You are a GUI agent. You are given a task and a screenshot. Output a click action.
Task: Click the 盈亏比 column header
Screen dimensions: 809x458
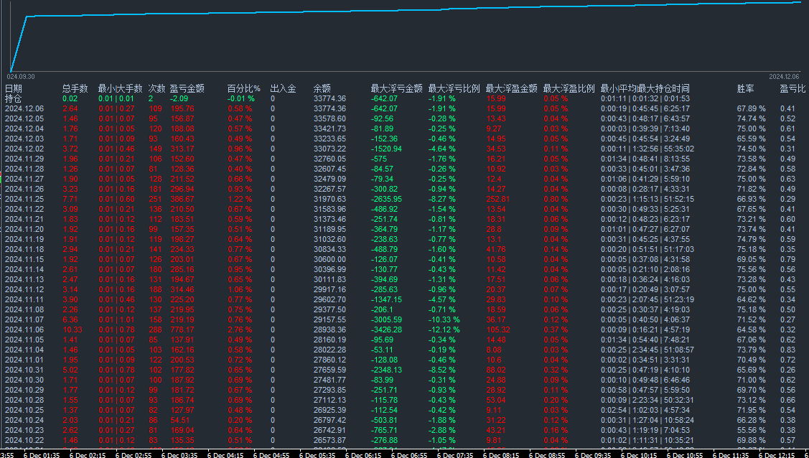(x=792, y=89)
